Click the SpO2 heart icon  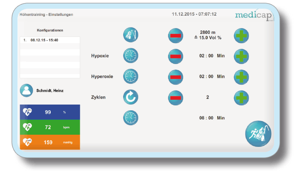tap(28, 112)
